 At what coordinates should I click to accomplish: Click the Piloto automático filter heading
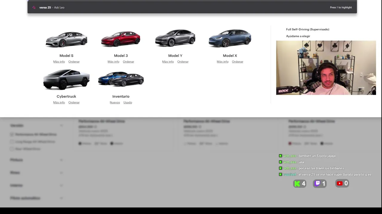(x=25, y=198)
